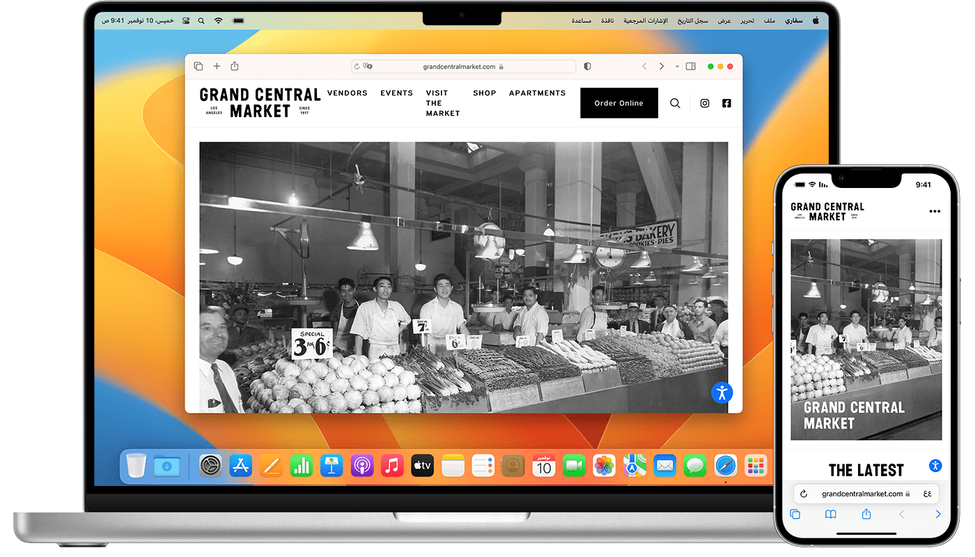The width and height of the screenshot is (975, 557).
Task: Open the share menu in Mac Safari toolbar
Action: (235, 66)
